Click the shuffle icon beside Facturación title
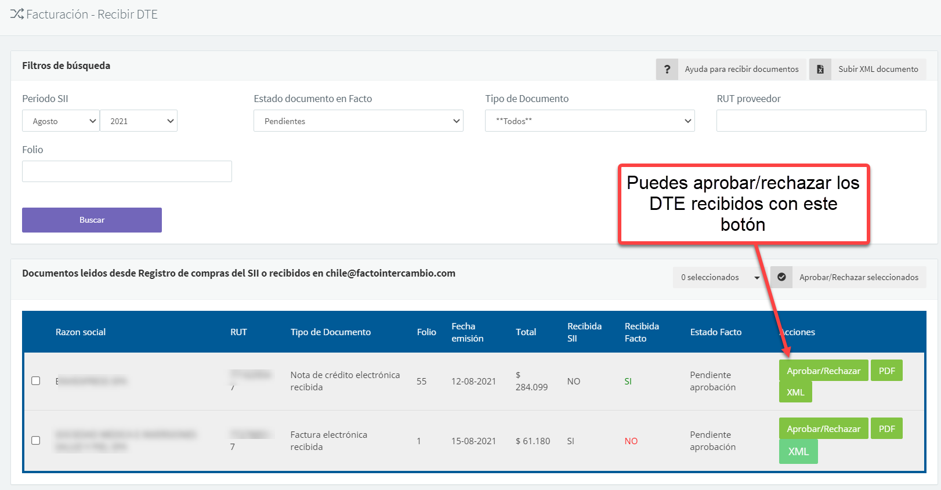The width and height of the screenshot is (941, 490). pyautogui.click(x=17, y=14)
